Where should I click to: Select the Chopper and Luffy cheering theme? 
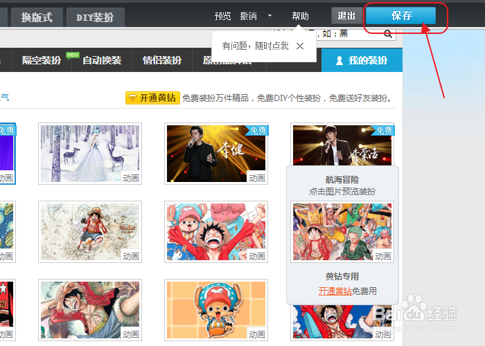216,232
